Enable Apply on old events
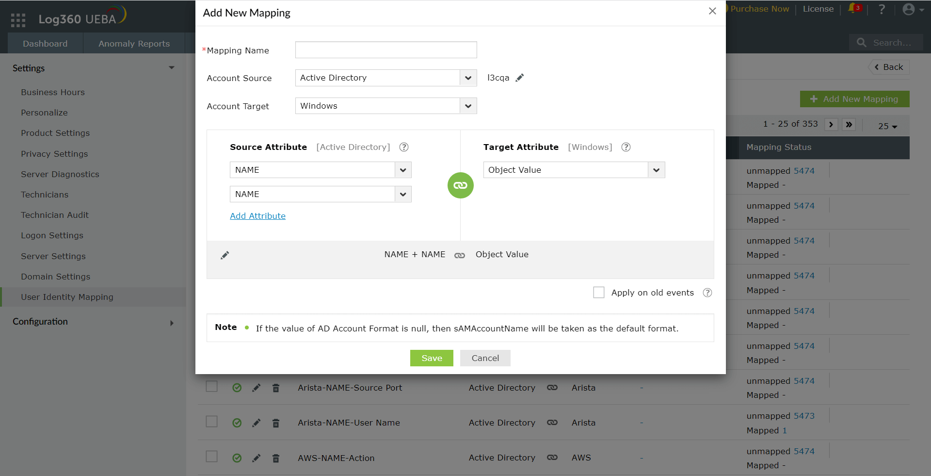931x476 pixels. (x=599, y=292)
